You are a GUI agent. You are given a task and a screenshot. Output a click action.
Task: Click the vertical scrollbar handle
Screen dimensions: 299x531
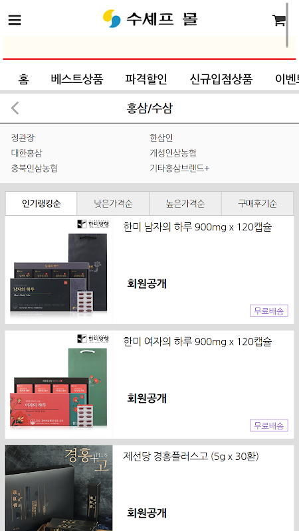click(x=287, y=25)
